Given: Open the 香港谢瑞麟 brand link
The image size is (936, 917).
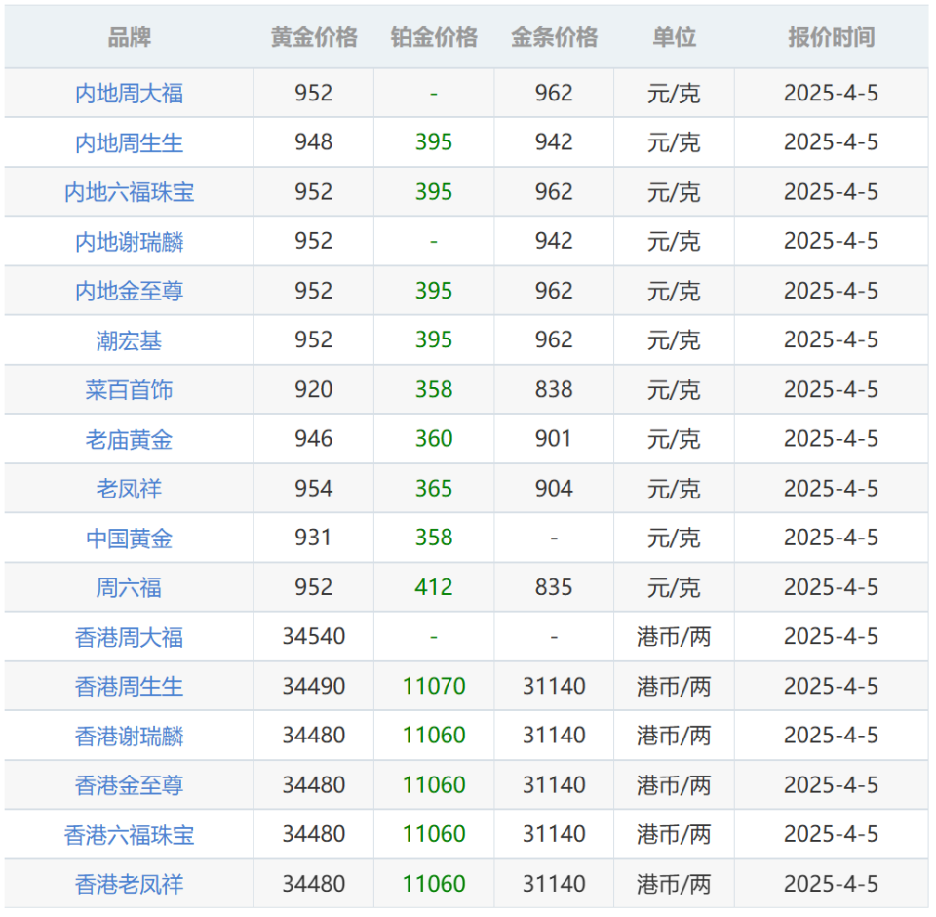Looking at the screenshot, I should tap(129, 736).
